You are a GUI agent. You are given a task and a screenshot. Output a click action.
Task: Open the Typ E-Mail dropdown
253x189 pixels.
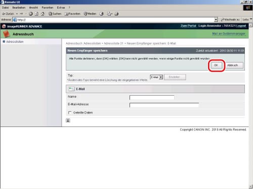pos(156,77)
